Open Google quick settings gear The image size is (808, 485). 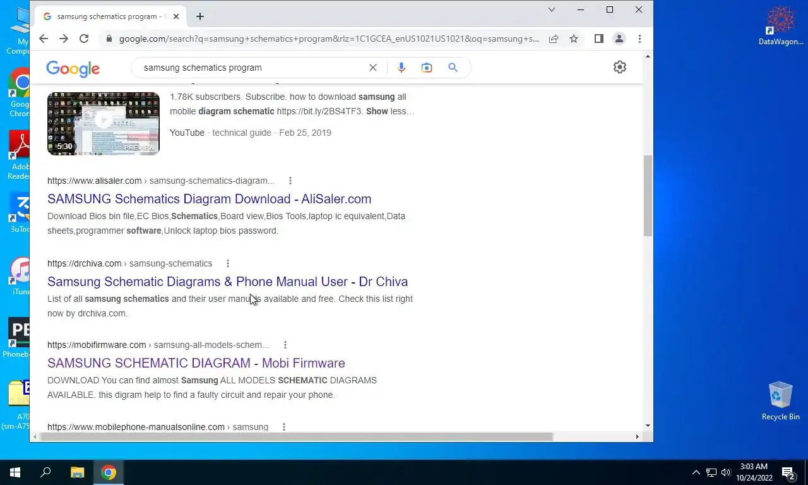coord(620,67)
